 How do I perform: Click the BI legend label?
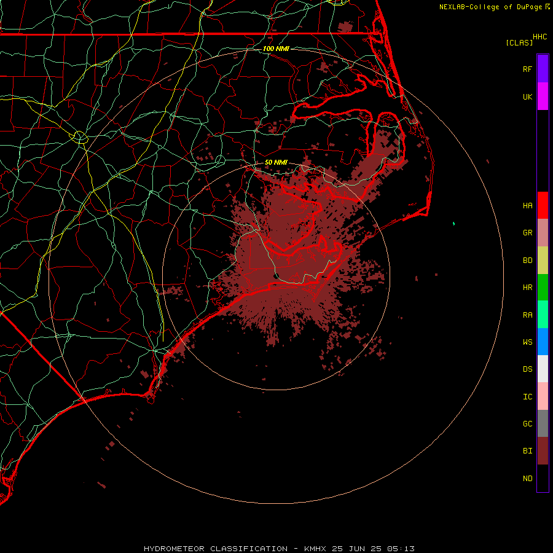[527, 451]
